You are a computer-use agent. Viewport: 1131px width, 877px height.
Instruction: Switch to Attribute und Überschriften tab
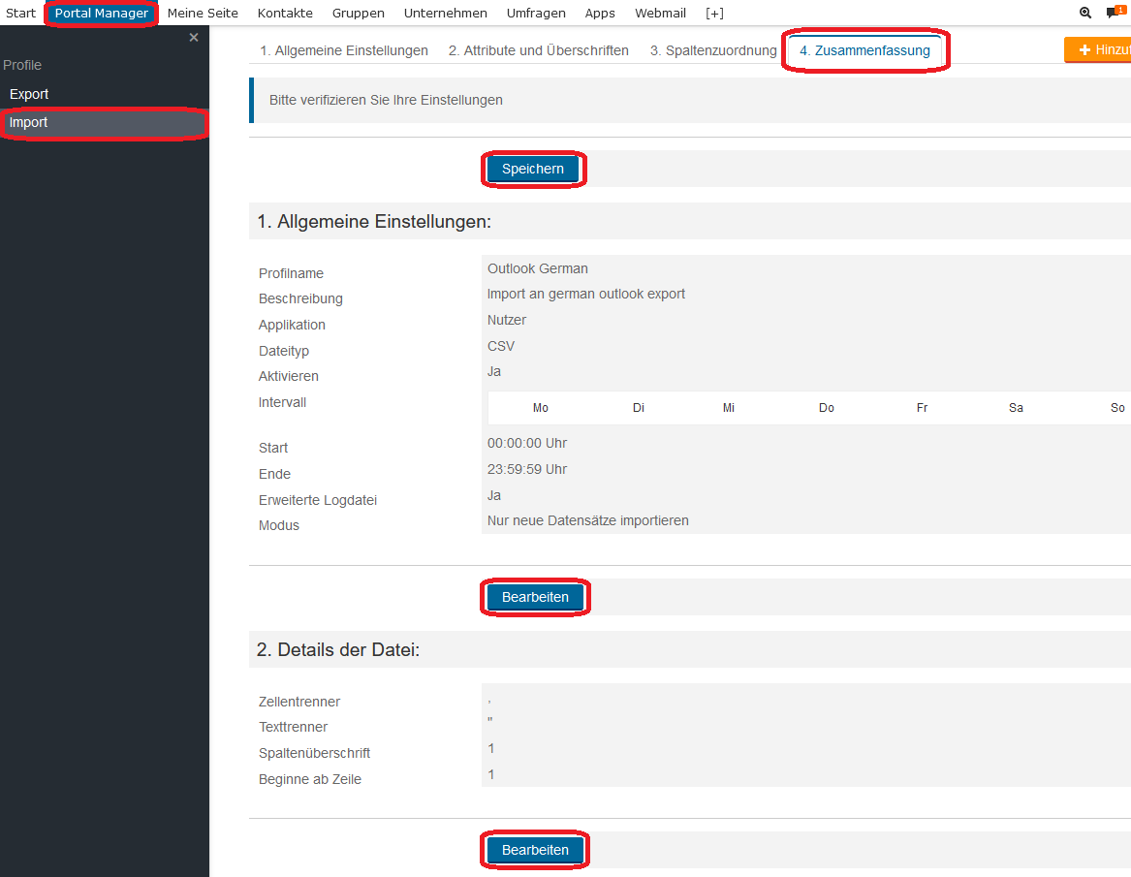(538, 50)
